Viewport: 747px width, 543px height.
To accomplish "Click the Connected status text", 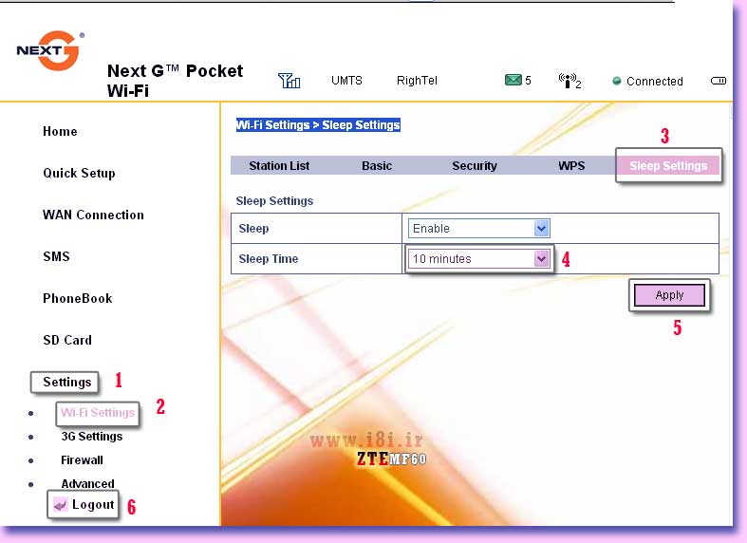I will pos(655,82).
